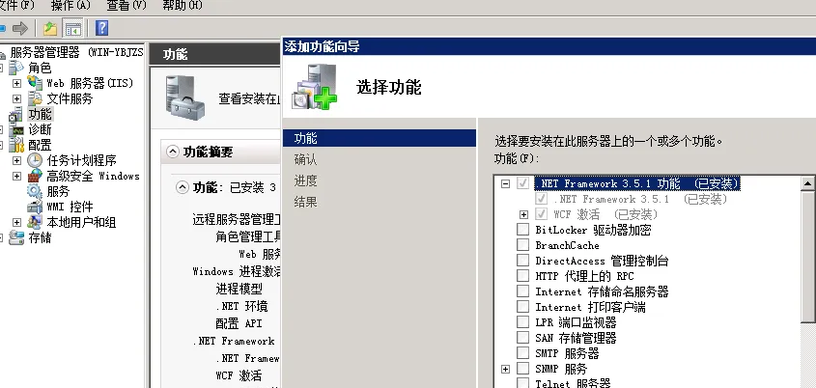Screen dimensions: 816x388
Task: Click the wizard server plus icon
Action: pos(314,86)
